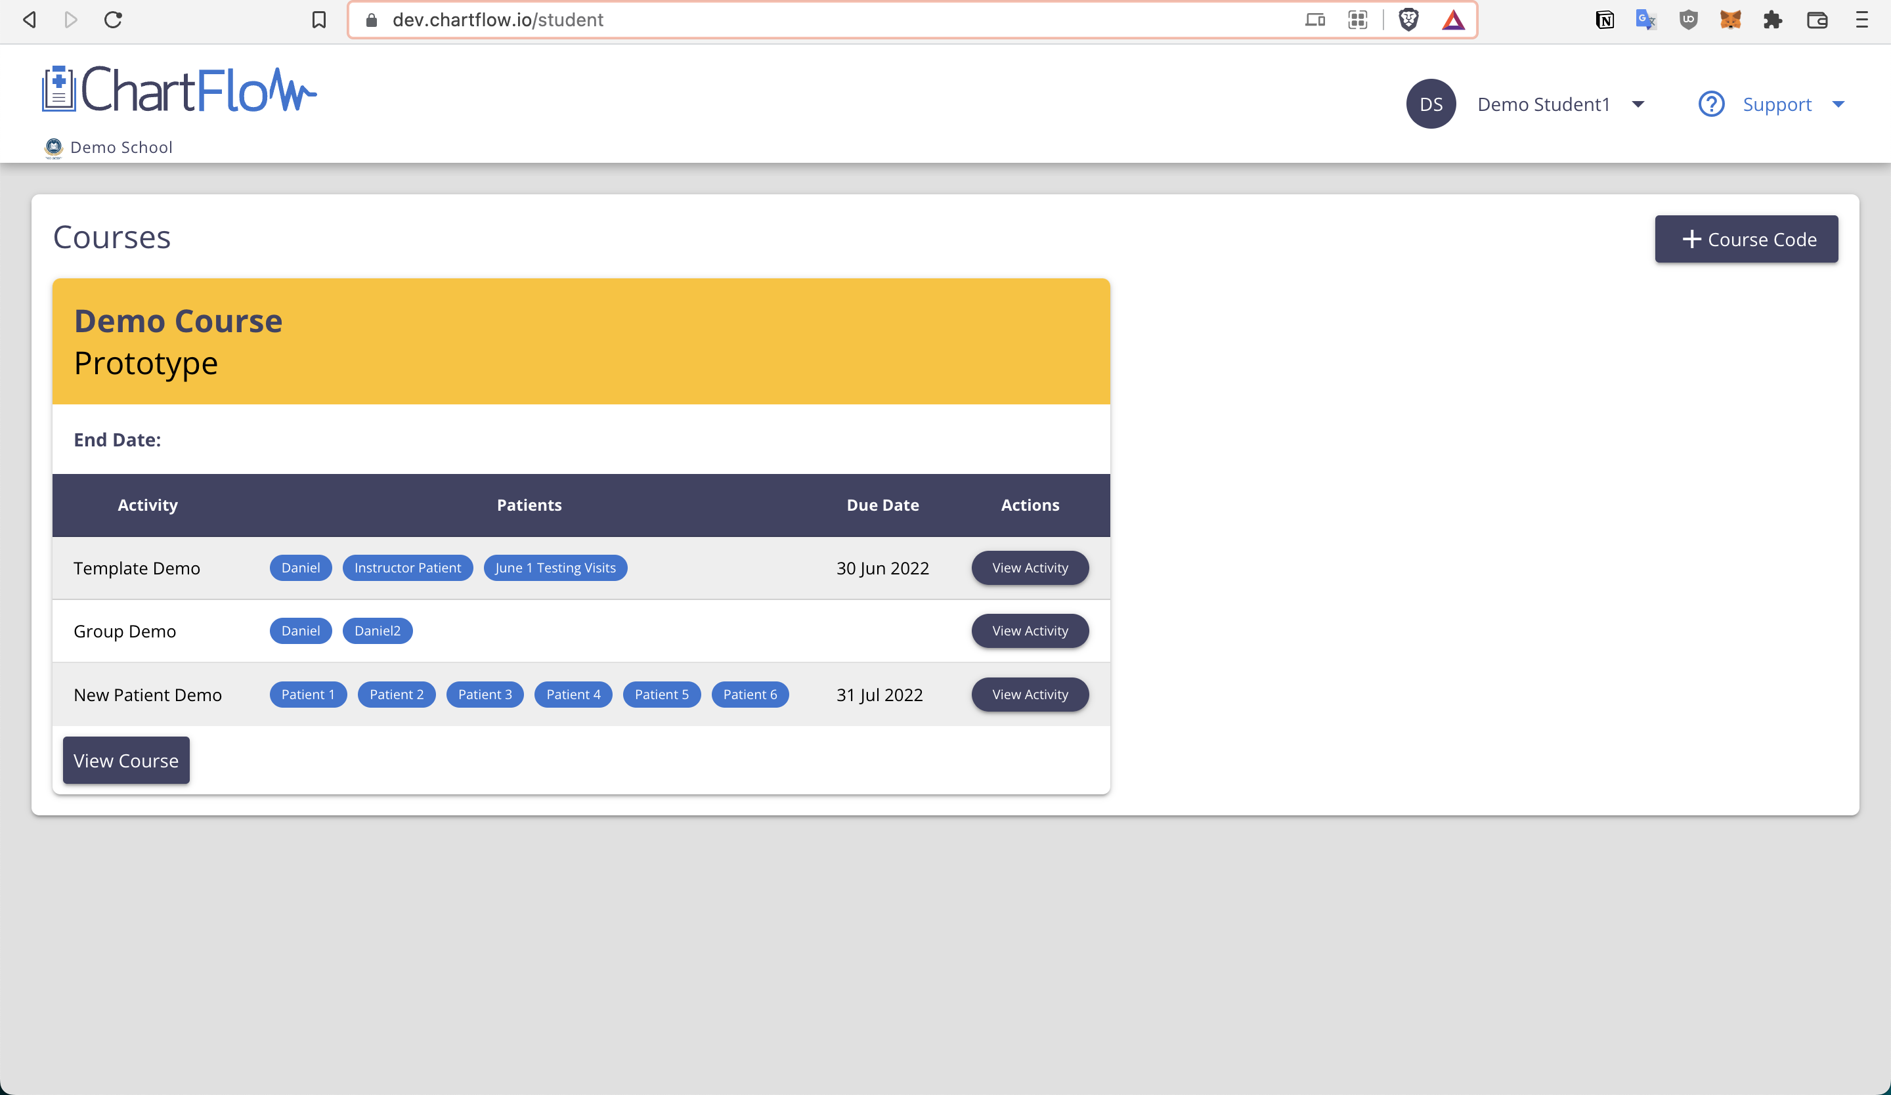
Task: Click the DS user avatar
Action: 1430,104
